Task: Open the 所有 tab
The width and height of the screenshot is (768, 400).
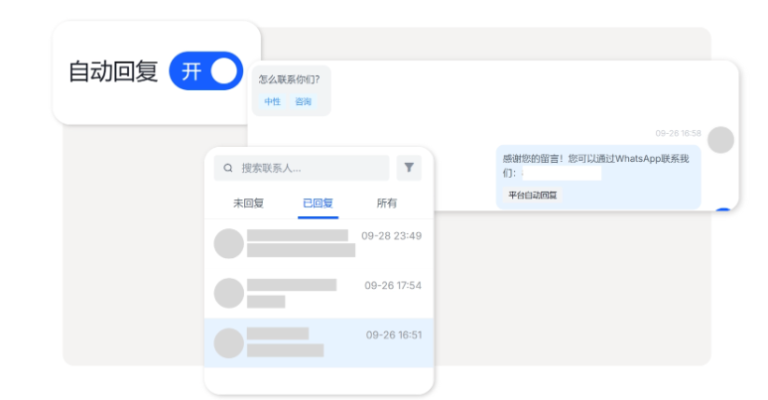Action: coord(386,203)
